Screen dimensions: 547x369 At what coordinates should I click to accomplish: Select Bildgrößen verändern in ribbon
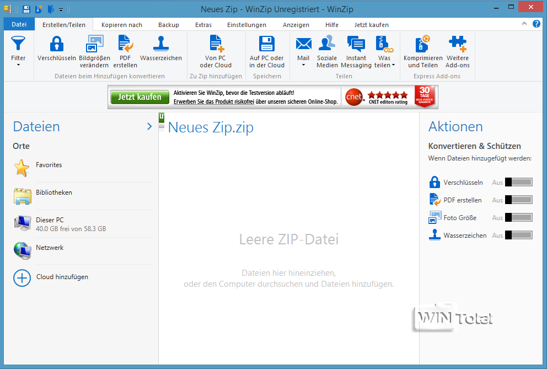click(x=94, y=51)
